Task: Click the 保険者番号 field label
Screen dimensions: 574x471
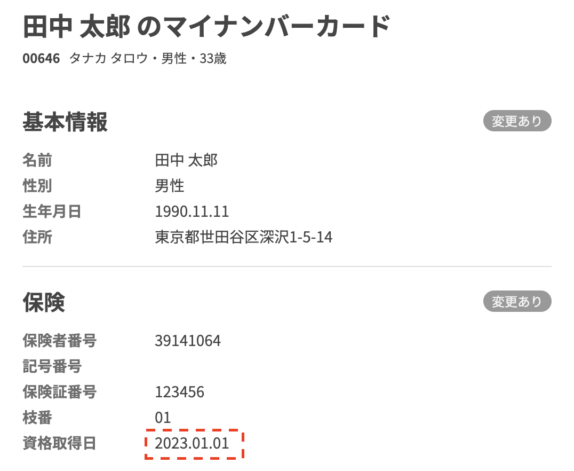Action: (x=59, y=341)
